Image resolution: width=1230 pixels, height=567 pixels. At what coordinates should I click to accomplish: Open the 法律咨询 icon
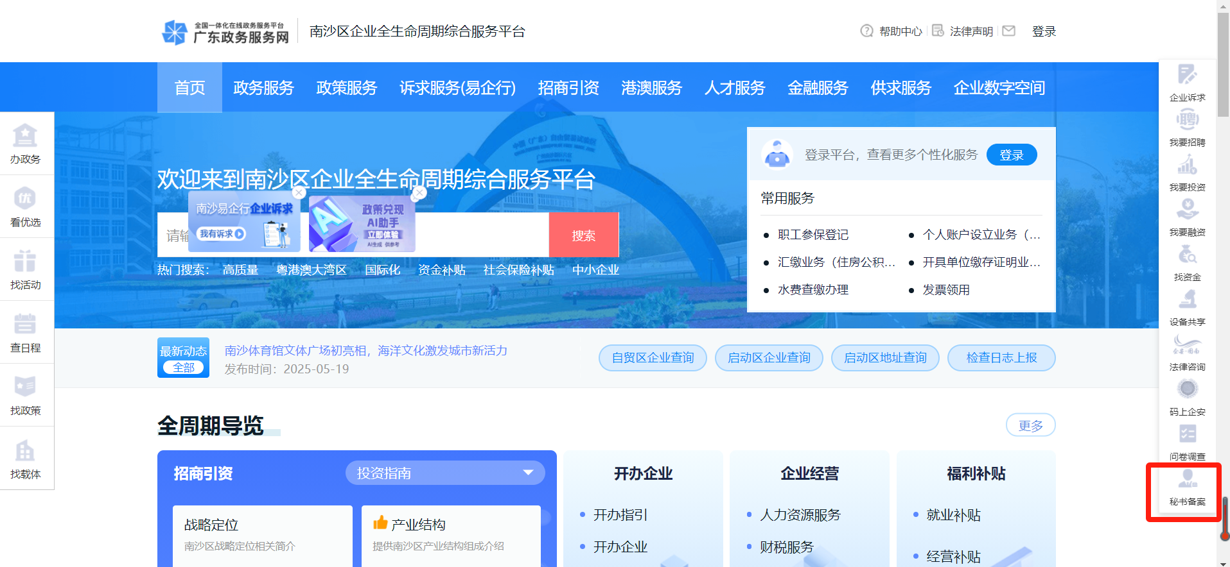click(1187, 345)
